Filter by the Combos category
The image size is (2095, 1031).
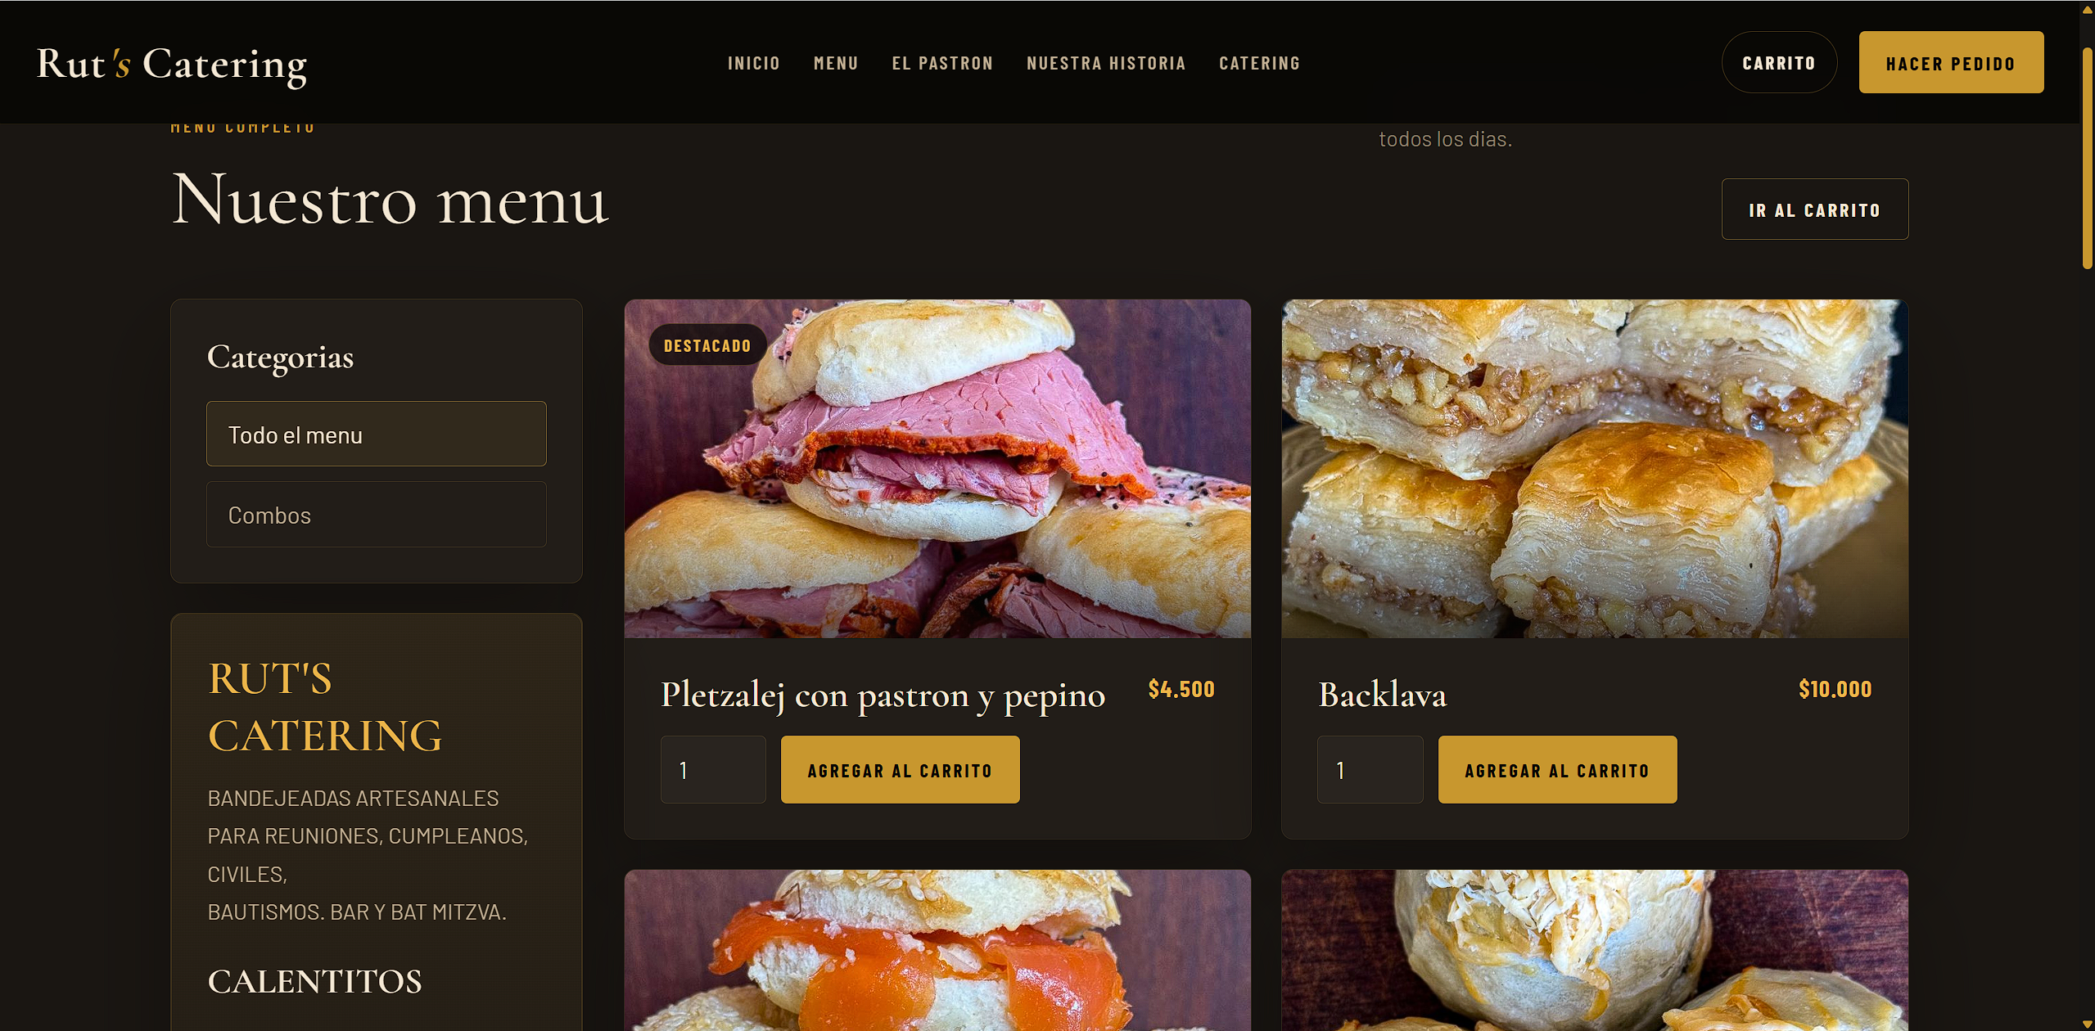tap(377, 514)
